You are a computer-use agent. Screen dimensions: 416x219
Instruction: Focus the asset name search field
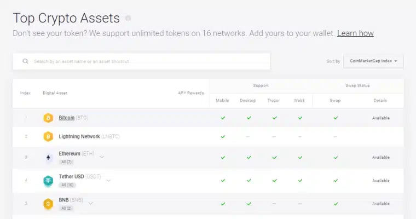tap(141, 61)
